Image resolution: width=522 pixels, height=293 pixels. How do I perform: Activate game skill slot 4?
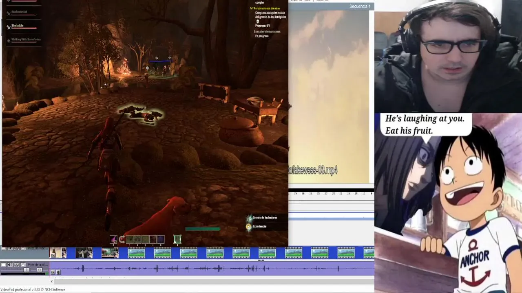(153, 239)
